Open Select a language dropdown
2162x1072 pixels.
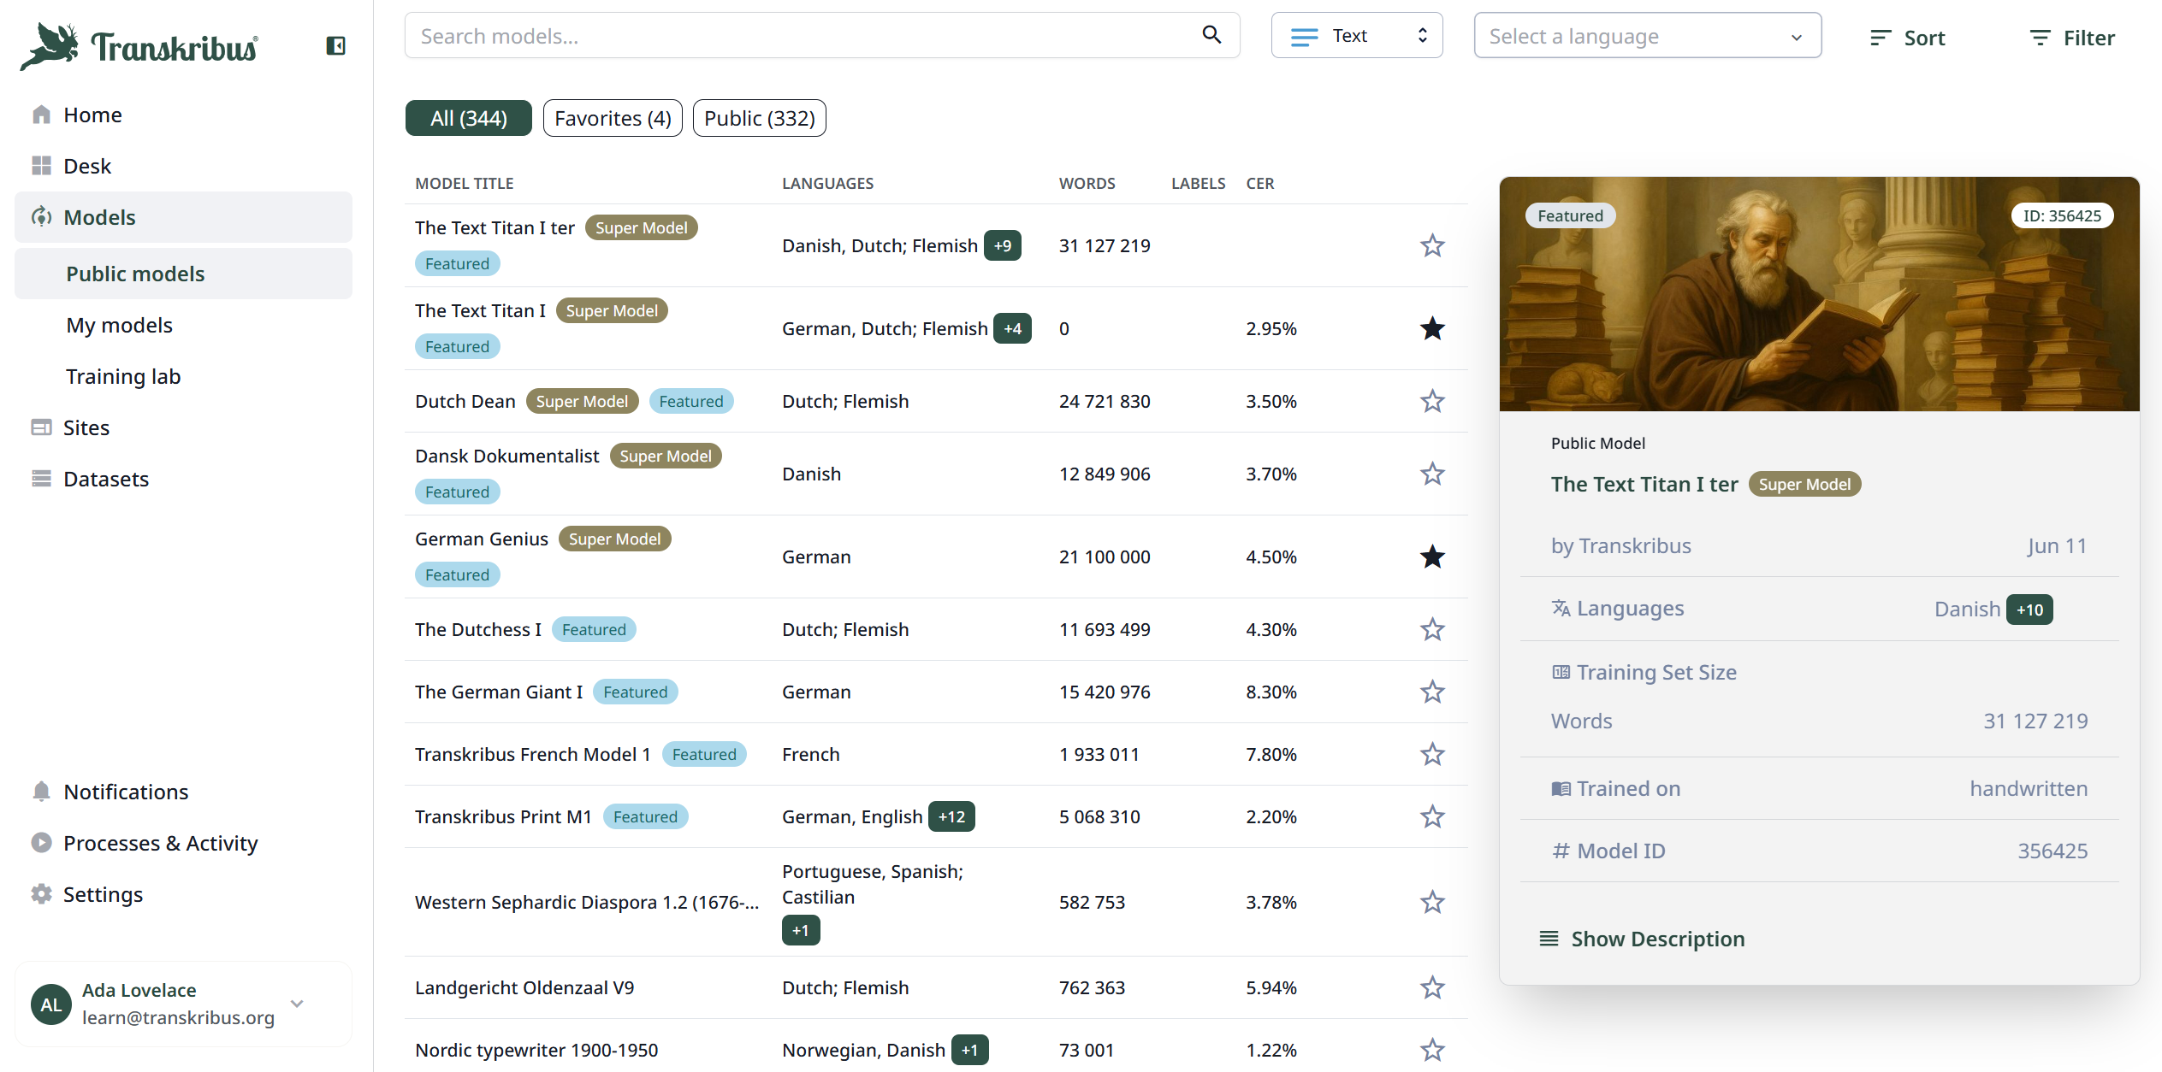click(x=1646, y=36)
